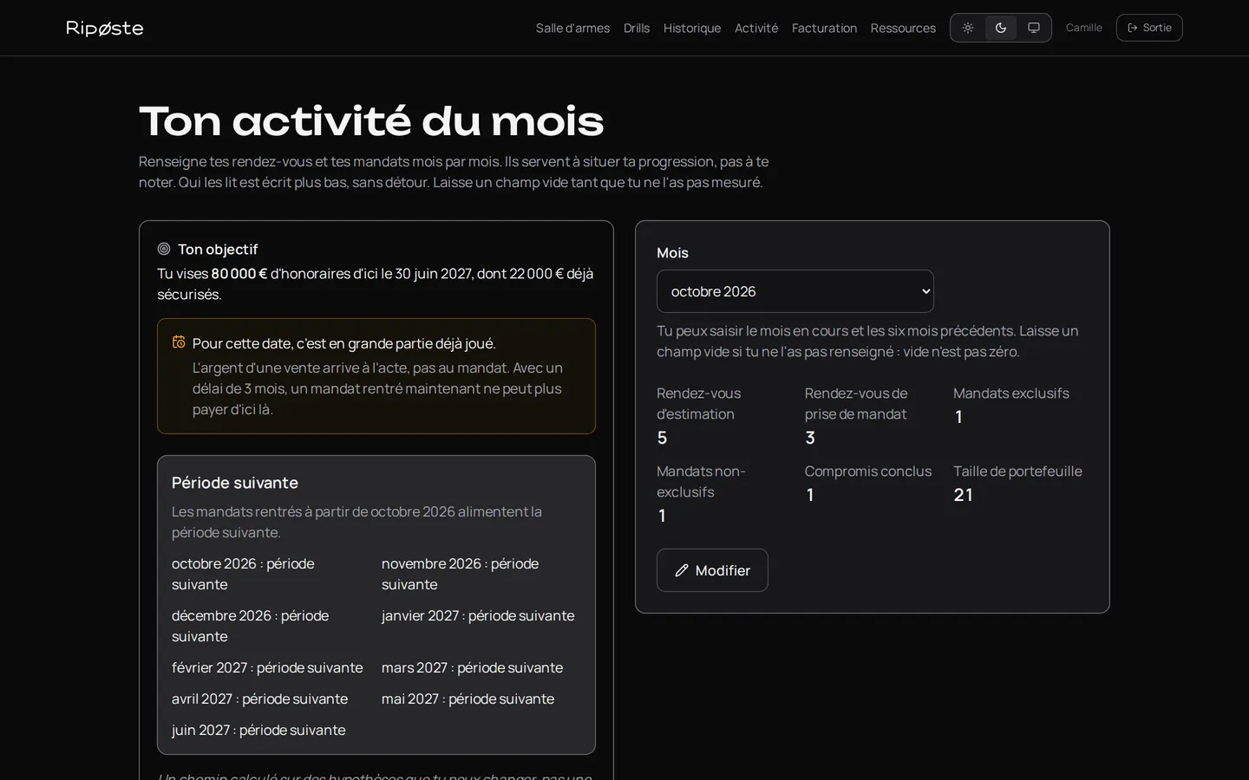Click Rendez-vous de prise de mandat value 3
Viewport: 1249px width, 780px height.
coord(810,438)
